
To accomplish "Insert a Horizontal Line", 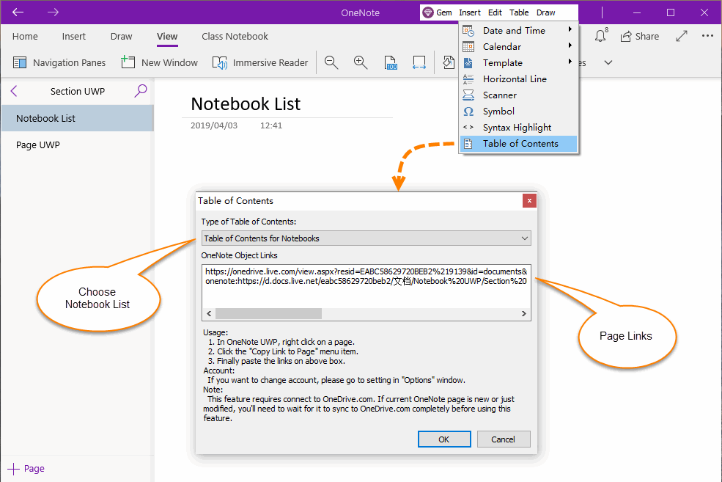I will (x=518, y=78).
